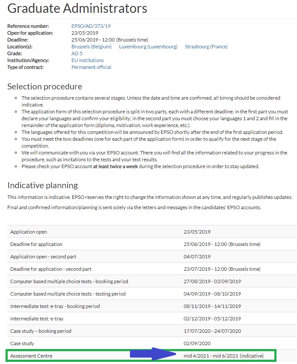Open the EPSO/AD/373/19 reference number link
This screenshot has width=297, height=364.
click(x=91, y=27)
